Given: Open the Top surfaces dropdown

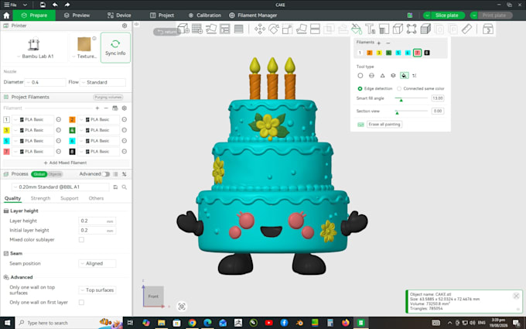Looking at the screenshot, I should 97,290.
